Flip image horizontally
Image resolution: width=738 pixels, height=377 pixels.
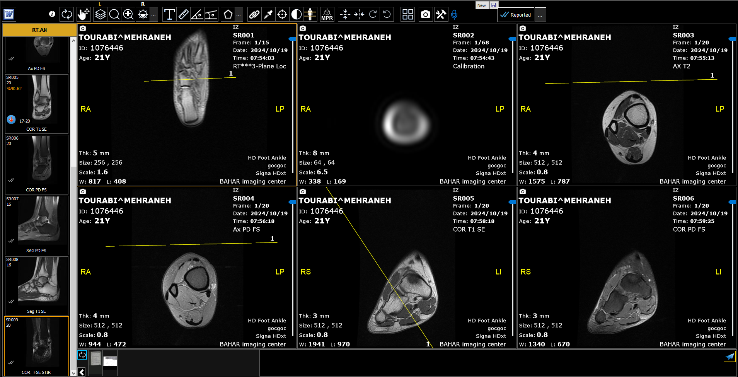point(359,15)
